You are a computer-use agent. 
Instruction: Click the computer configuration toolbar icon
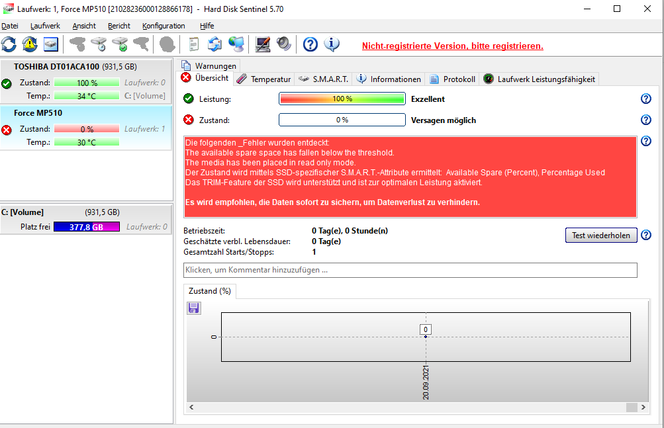tap(263, 44)
